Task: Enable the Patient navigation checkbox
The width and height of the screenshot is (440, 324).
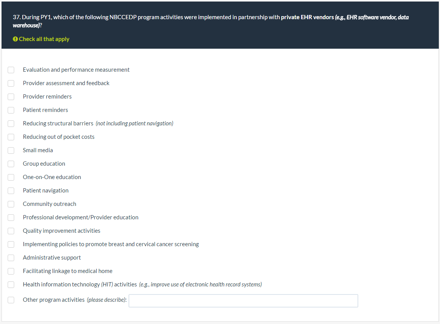Action: (11, 191)
